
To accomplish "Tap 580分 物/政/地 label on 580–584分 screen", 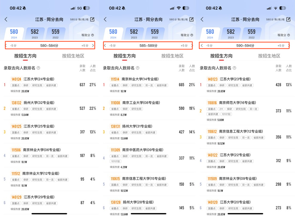I will [x=79, y=20].
